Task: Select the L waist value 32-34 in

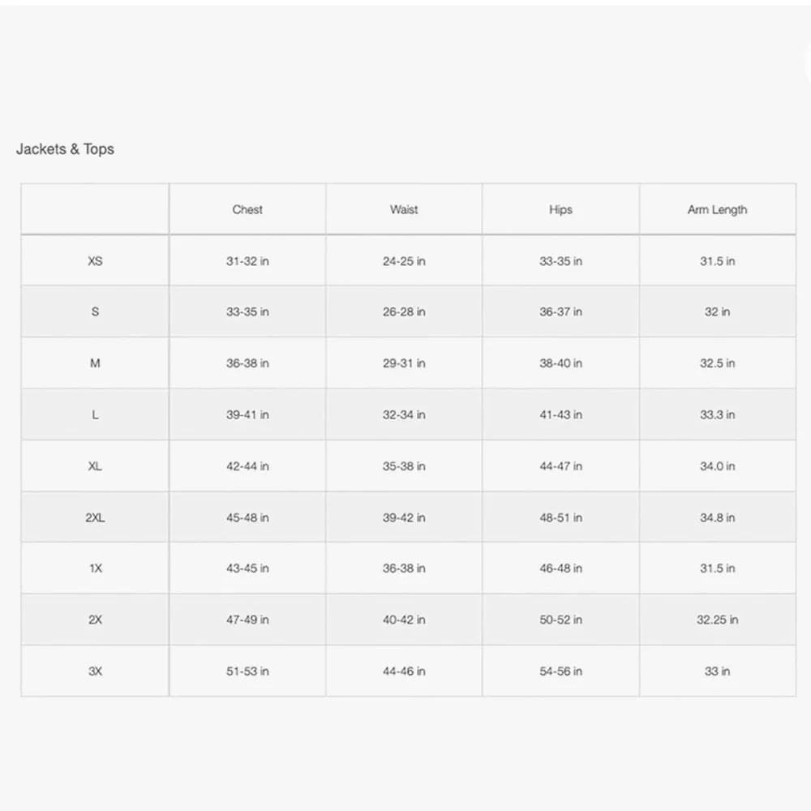Action: [404, 414]
